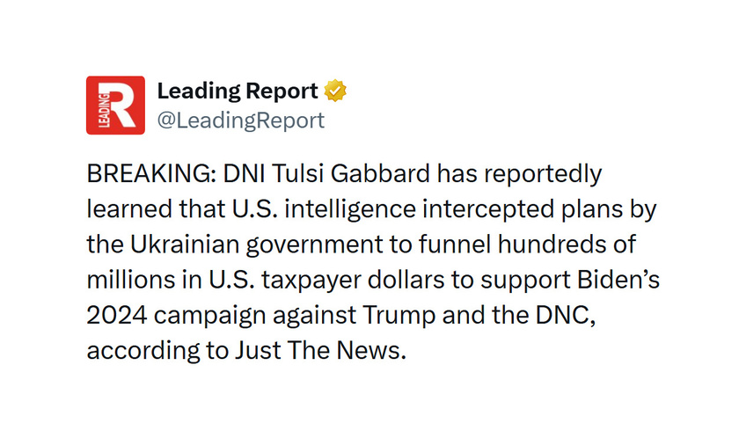Click the Leading Report profile avatar
This screenshot has width=739, height=438.
(x=115, y=106)
